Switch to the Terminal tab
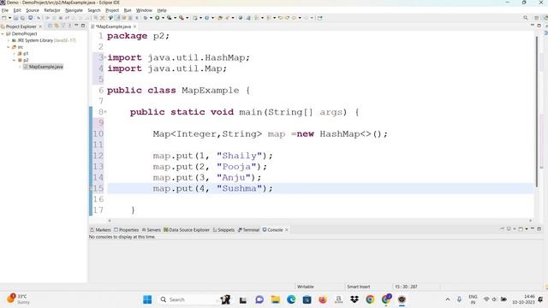548x308 pixels. click(249, 230)
